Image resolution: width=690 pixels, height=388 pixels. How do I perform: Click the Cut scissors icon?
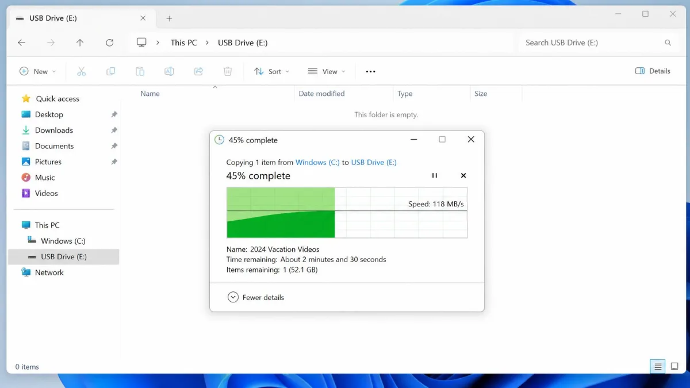[81, 71]
